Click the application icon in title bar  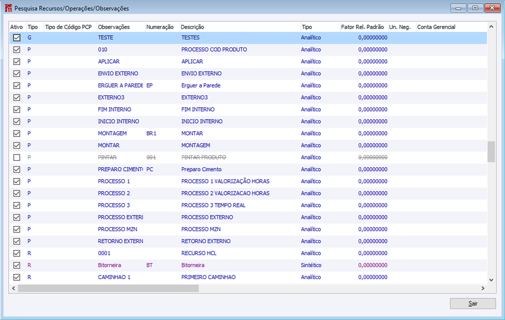[8, 8]
